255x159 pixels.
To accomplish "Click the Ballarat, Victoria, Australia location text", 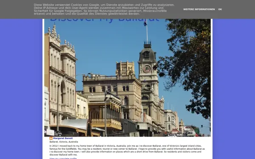I will point(64,142).
